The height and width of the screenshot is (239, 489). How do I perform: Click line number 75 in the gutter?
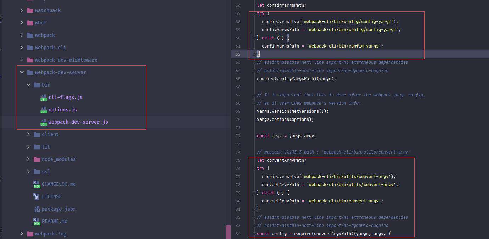[238, 160]
